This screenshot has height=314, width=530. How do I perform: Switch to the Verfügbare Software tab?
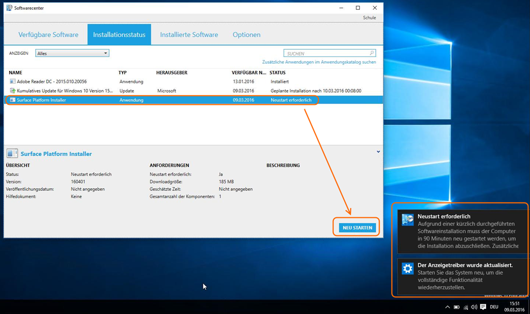48,35
